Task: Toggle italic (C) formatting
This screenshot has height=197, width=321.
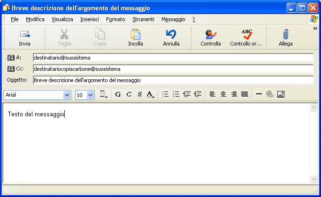Action: click(x=129, y=94)
